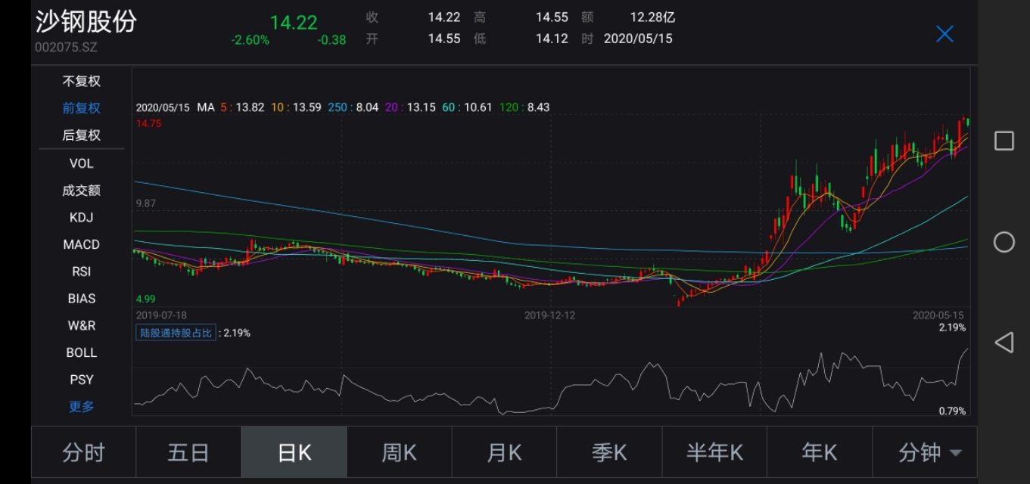Switch to the 周K tab
Viewport: 1030px width, 484px height.
(399, 452)
